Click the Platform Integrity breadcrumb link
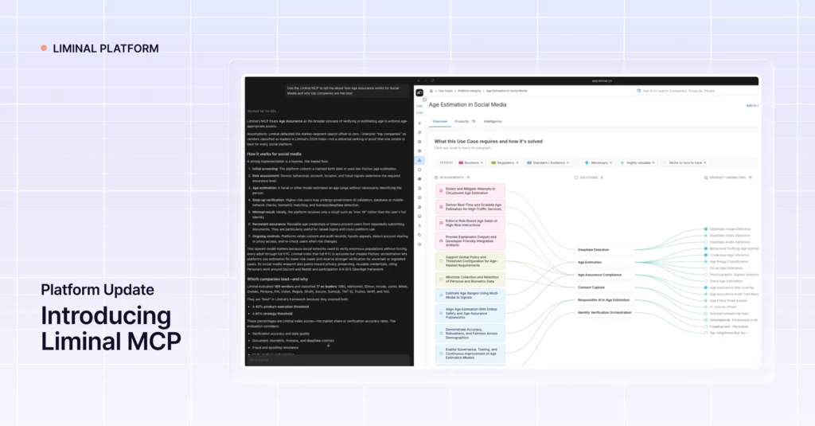This screenshot has width=815, height=426. (x=470, y=91)
